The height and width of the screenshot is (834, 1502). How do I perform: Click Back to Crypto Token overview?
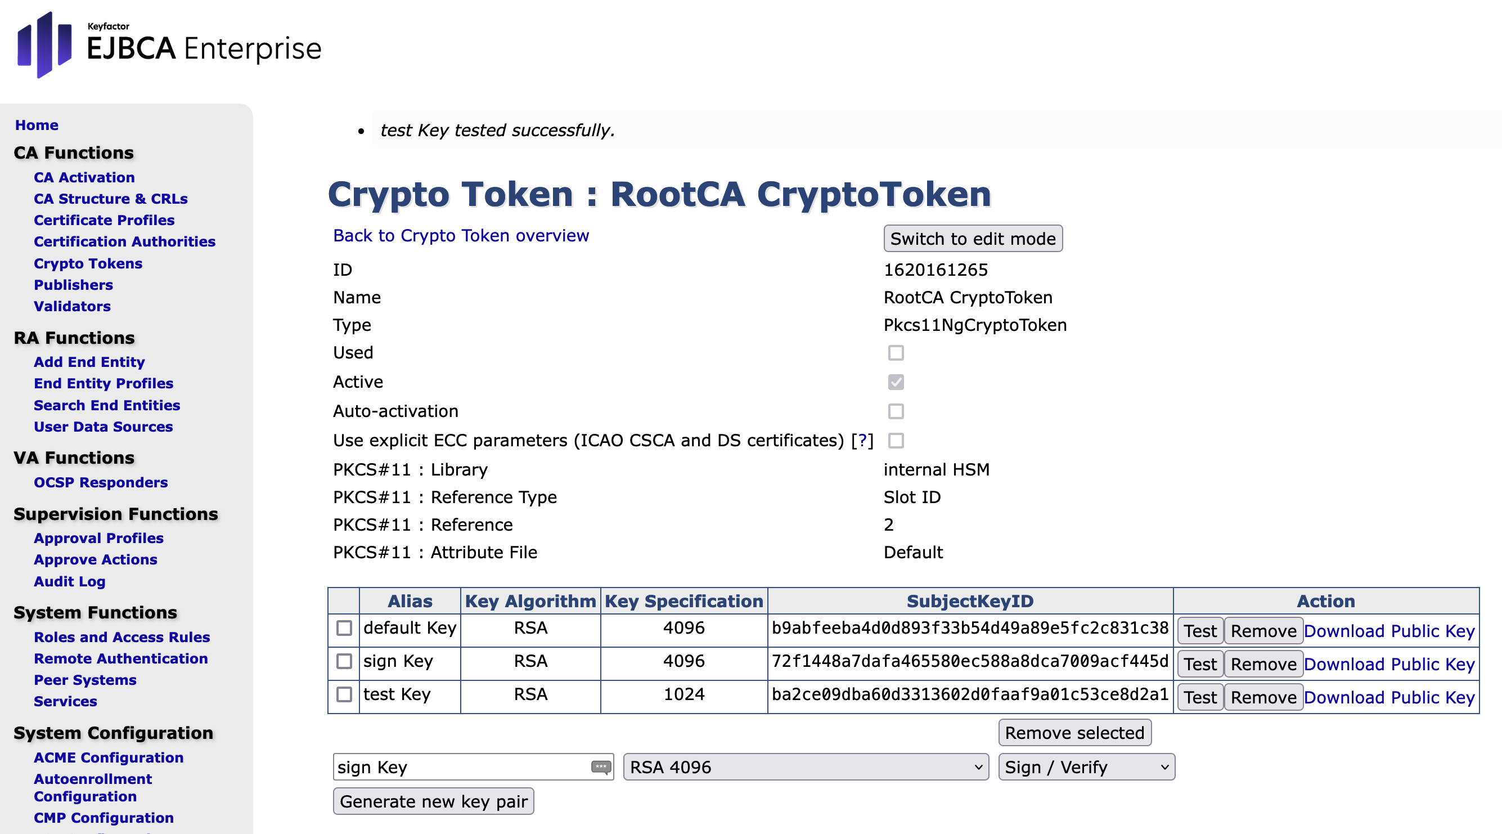coord(461,236)
